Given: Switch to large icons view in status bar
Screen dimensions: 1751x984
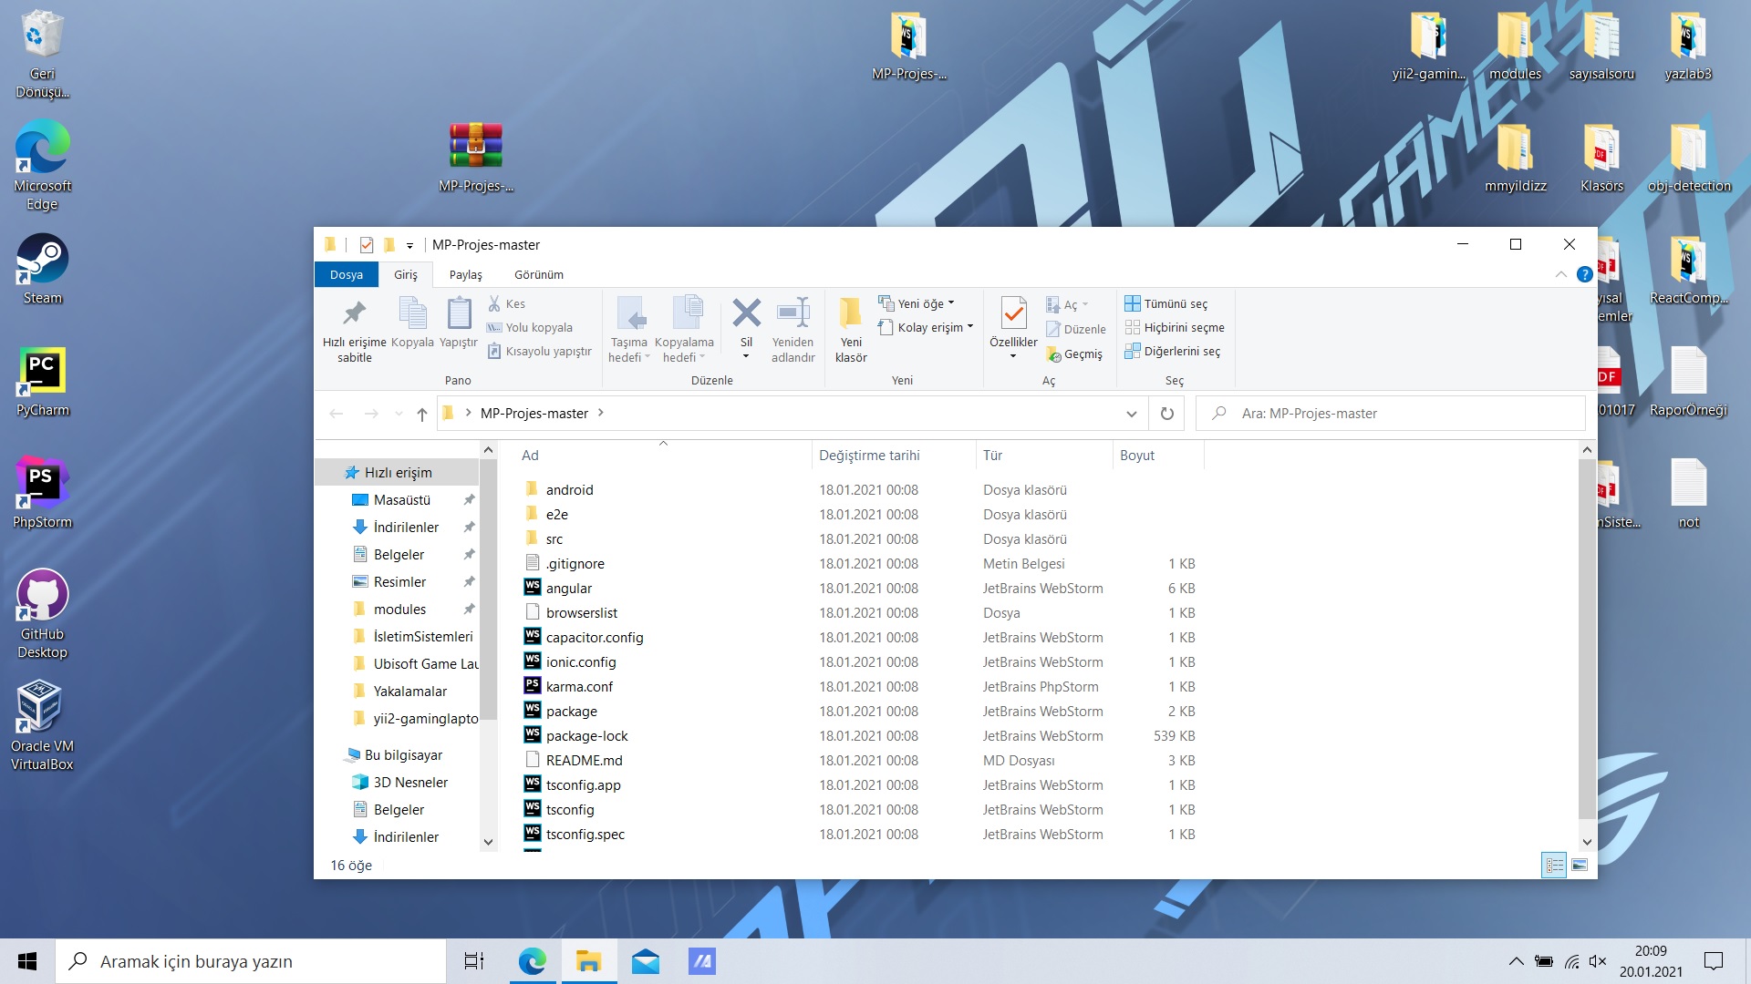Looking at the screenshot, I should pos(1580,865).
